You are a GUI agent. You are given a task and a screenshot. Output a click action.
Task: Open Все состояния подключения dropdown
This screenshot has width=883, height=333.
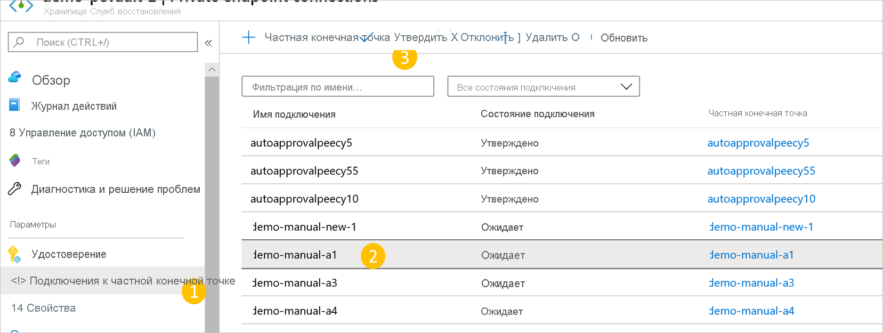click(x=544, y=86)
